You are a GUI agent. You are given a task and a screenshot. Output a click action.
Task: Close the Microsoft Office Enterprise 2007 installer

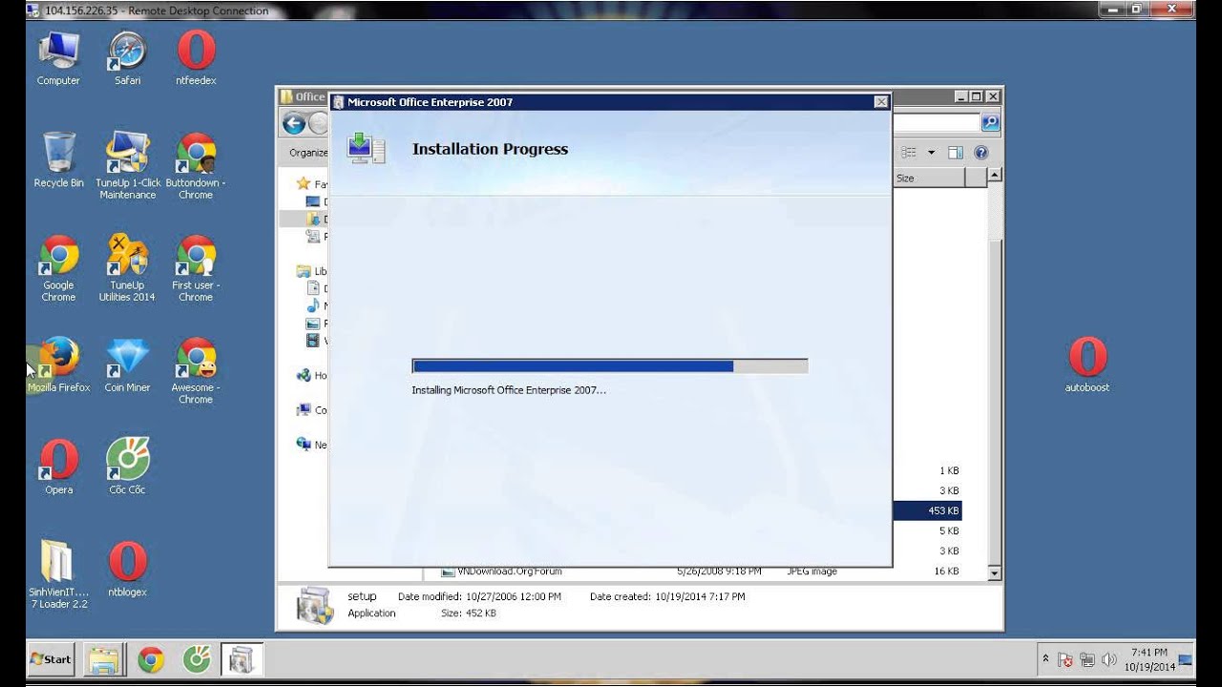pyautogui.click(x=880, y=102)
